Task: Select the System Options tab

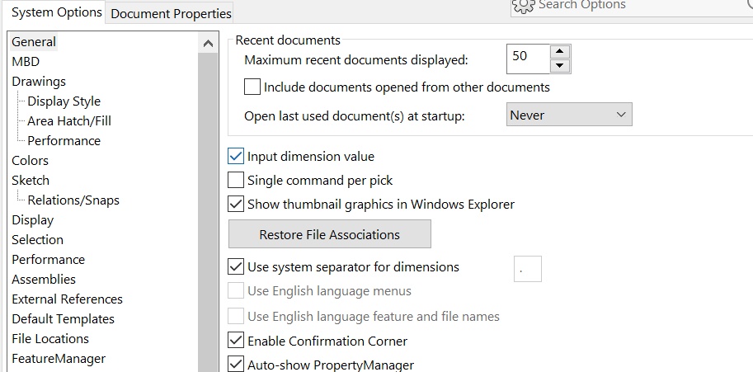Action: 57,12
